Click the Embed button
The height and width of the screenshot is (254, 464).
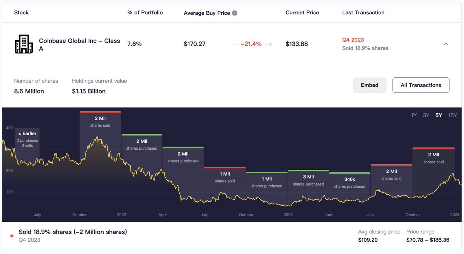click(x=369, y=85)
